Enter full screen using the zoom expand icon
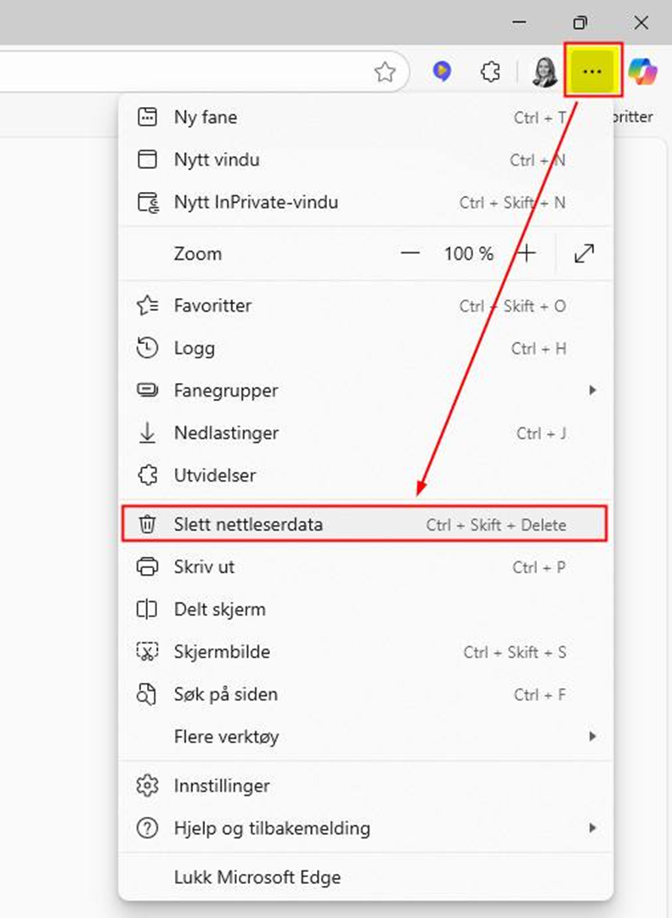 coord(584,253)
